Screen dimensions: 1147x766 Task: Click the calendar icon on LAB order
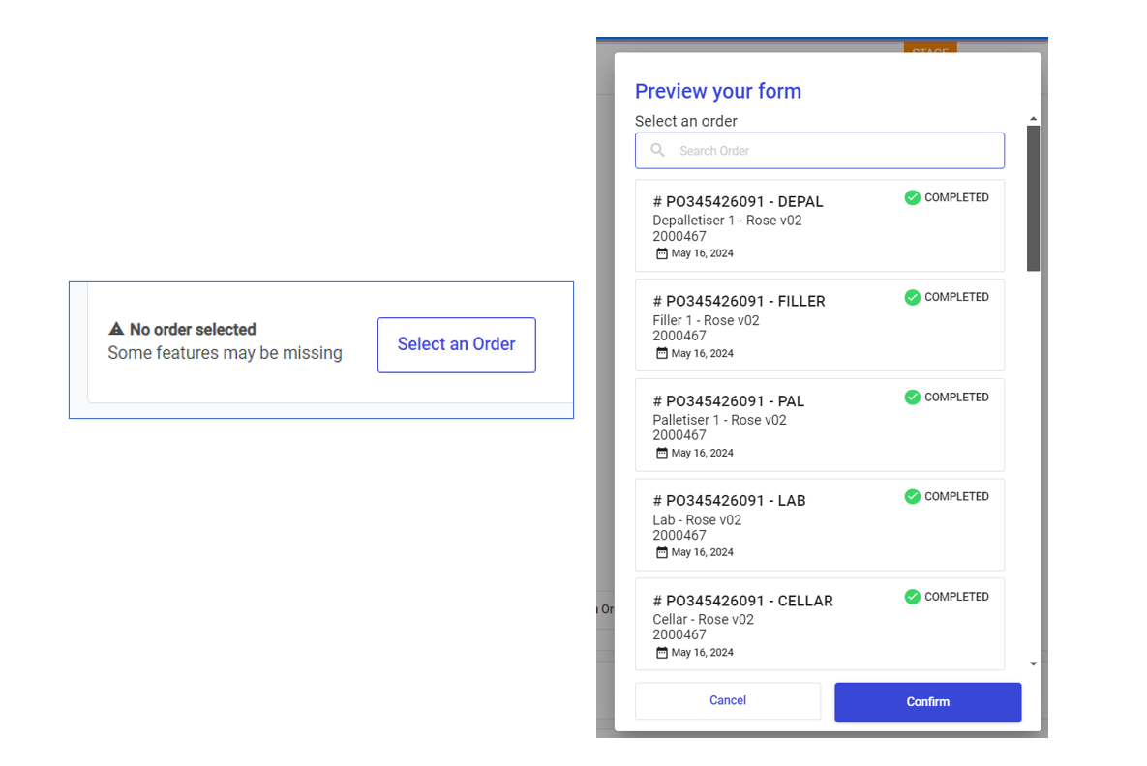pos(662,553)
